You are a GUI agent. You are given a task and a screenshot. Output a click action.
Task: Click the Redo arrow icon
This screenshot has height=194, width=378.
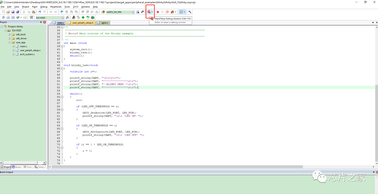(44, 12)
